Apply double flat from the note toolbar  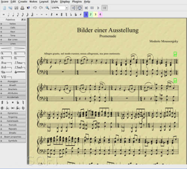coord(76,15)
